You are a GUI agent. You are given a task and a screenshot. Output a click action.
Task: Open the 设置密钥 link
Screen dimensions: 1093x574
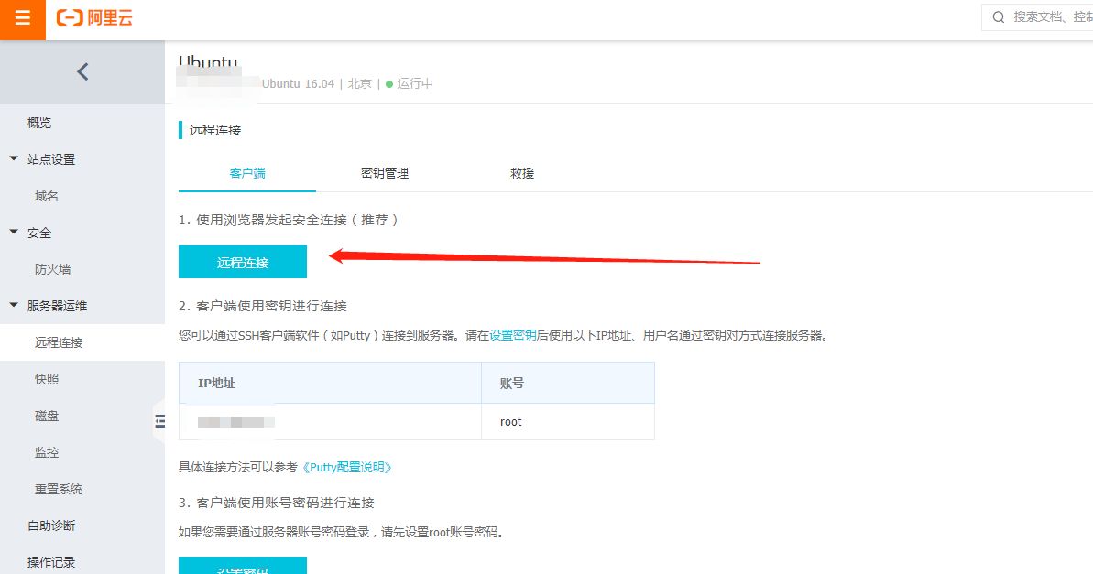coord(513,335)
